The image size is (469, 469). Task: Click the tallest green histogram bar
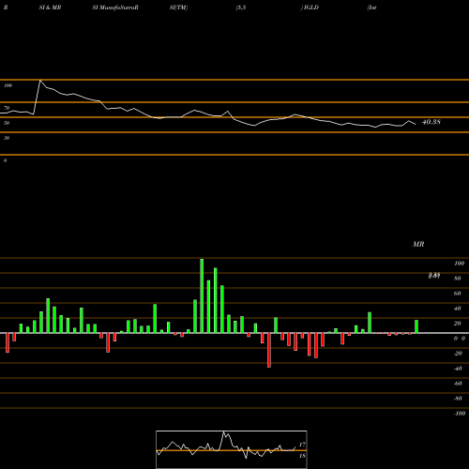202,295
